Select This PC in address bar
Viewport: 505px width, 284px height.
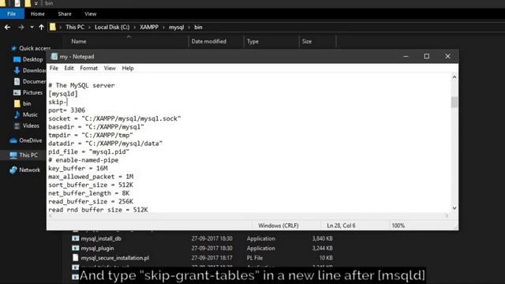tap(75, 28)
